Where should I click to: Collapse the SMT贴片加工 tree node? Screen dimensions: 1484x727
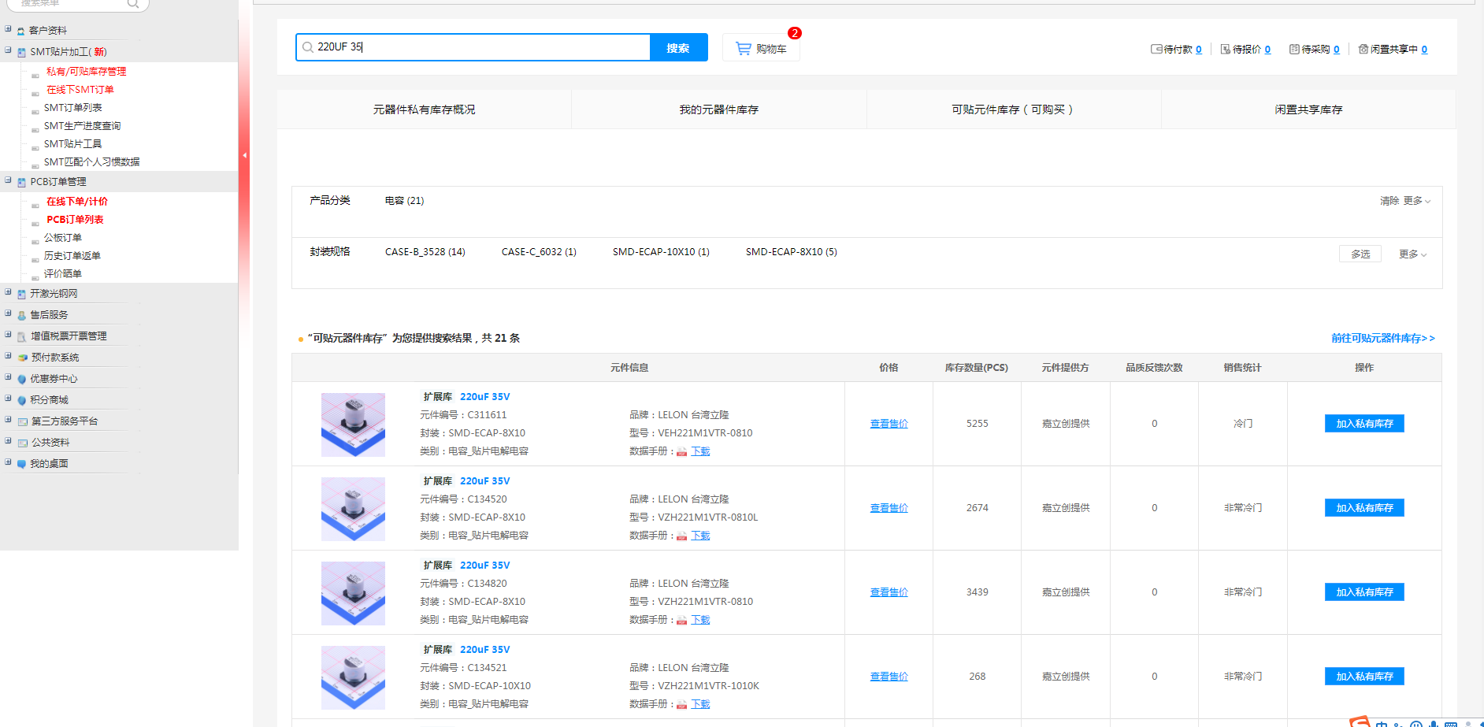click(8, 50)
